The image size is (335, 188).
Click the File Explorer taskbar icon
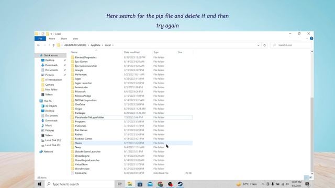[x=130, y=184]
